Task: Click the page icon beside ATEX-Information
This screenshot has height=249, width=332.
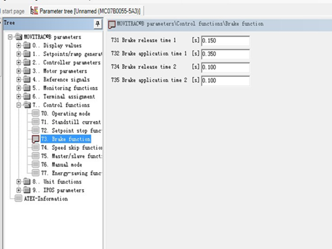Action: point(18,199)
